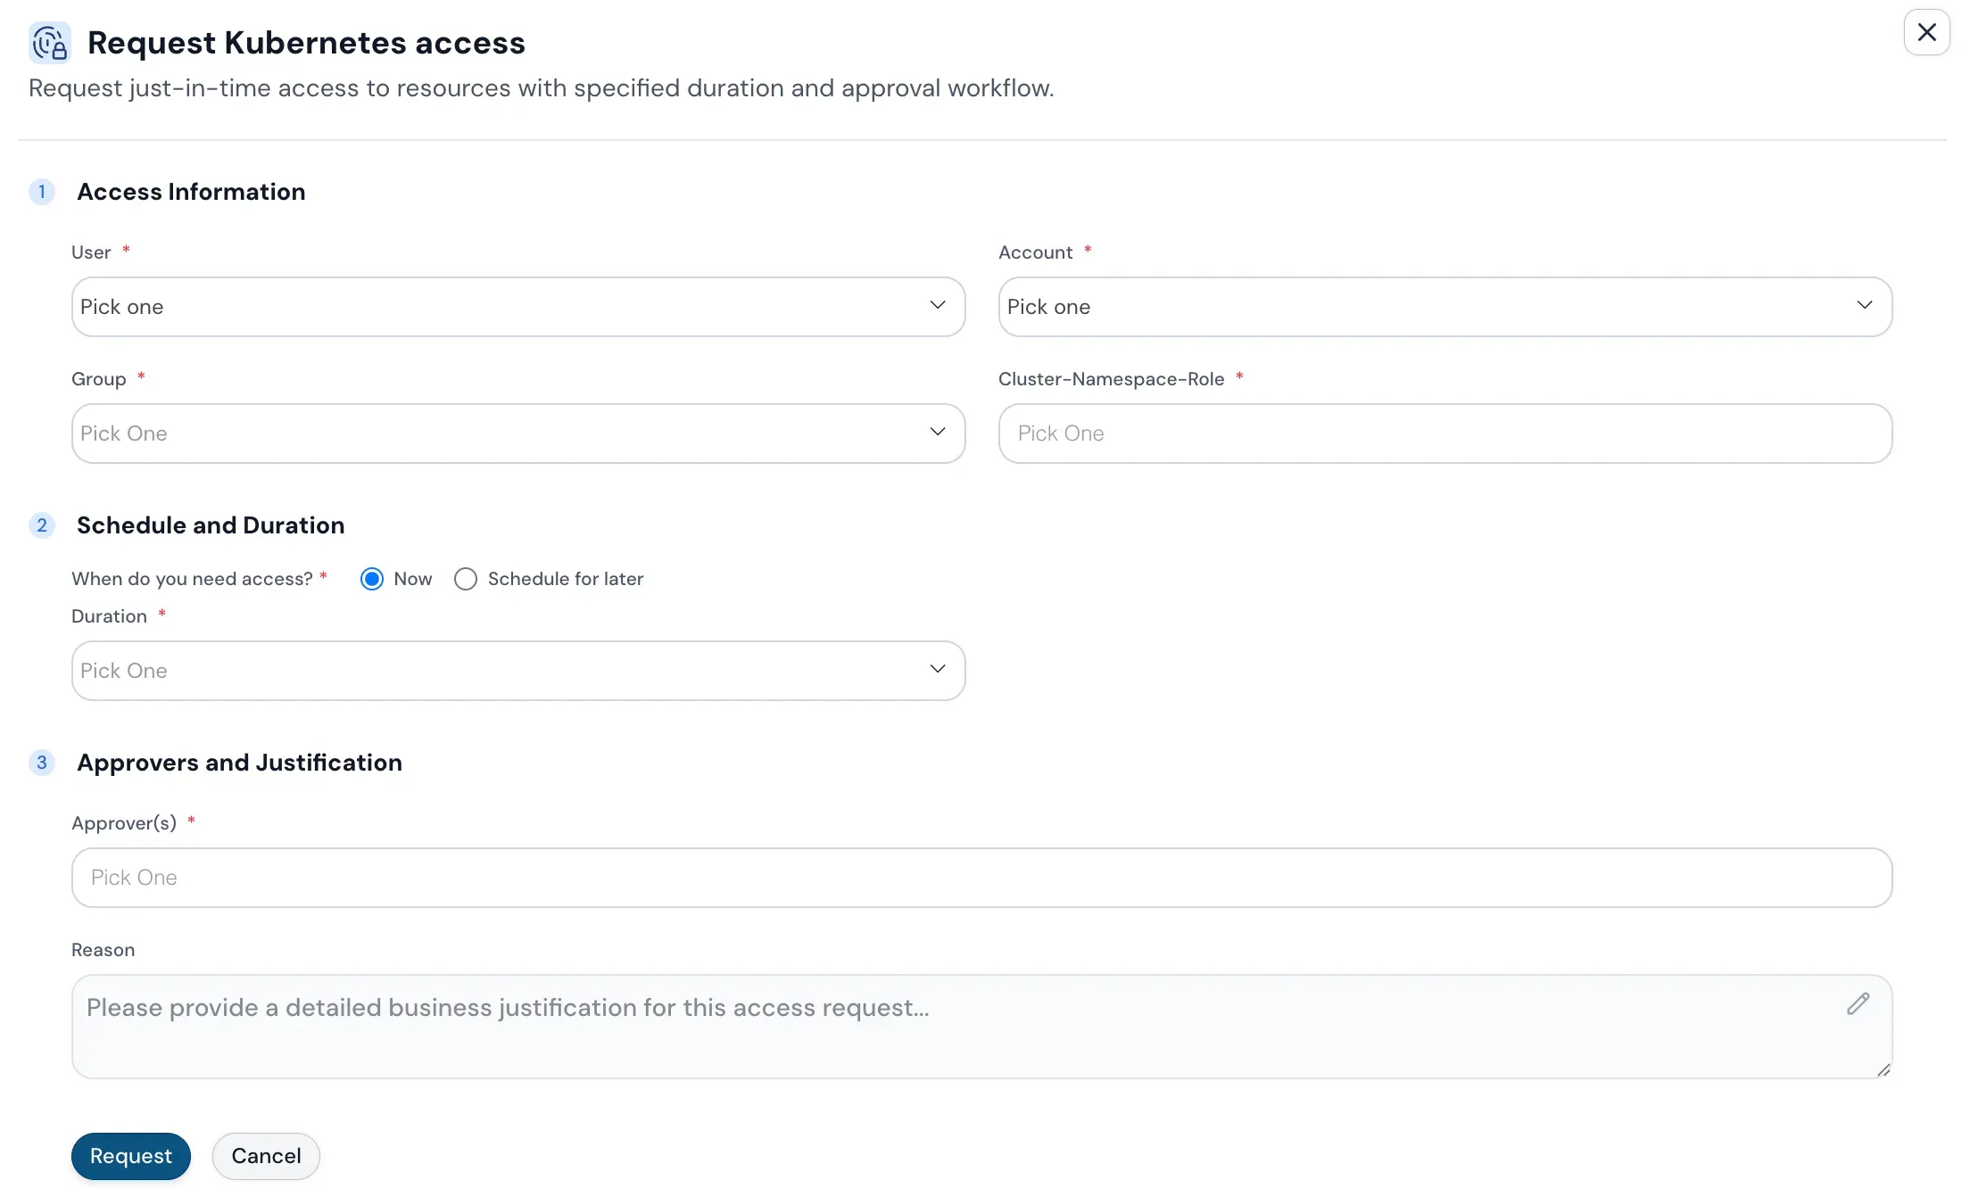1970x1197 pixels.
Task: Select the Schedule for later option
Action: click(465, 578)
